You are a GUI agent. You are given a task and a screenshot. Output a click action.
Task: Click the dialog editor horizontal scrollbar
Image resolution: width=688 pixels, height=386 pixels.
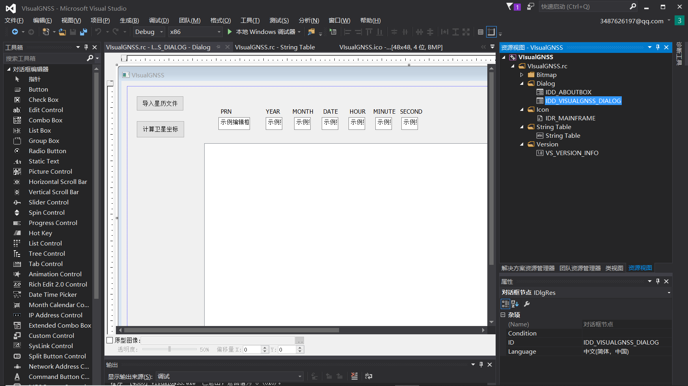click(231, 330)
